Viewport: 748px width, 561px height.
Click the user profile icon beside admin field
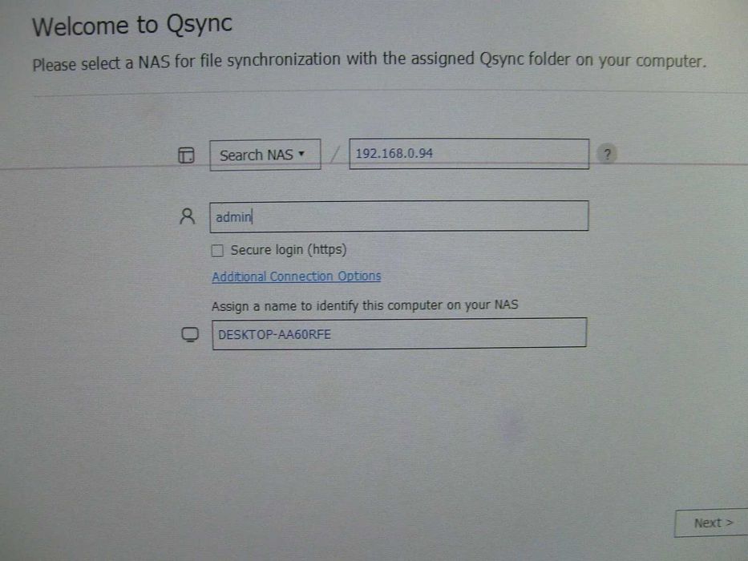point(187,216)
